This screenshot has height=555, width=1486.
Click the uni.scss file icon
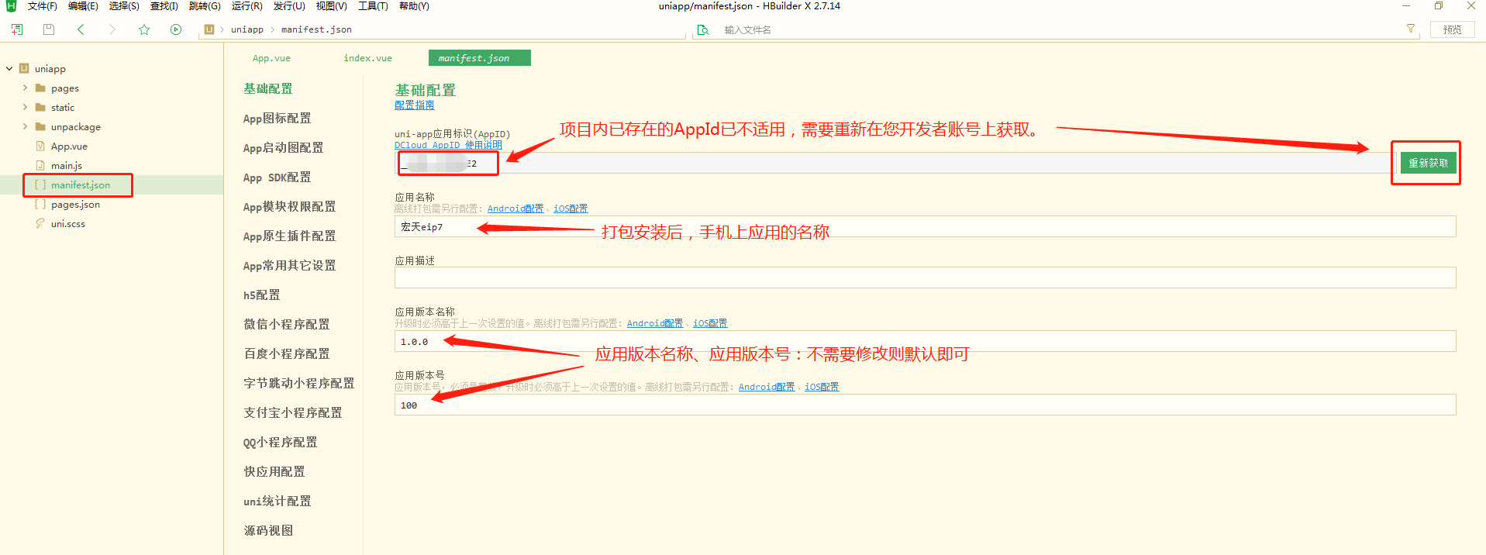tap(40, 223)
